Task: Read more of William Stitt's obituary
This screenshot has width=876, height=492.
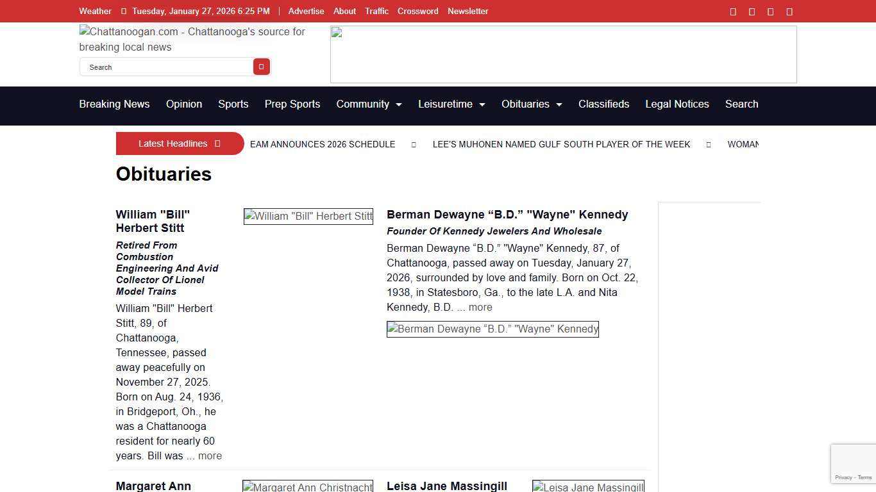Action: (210, 456)
